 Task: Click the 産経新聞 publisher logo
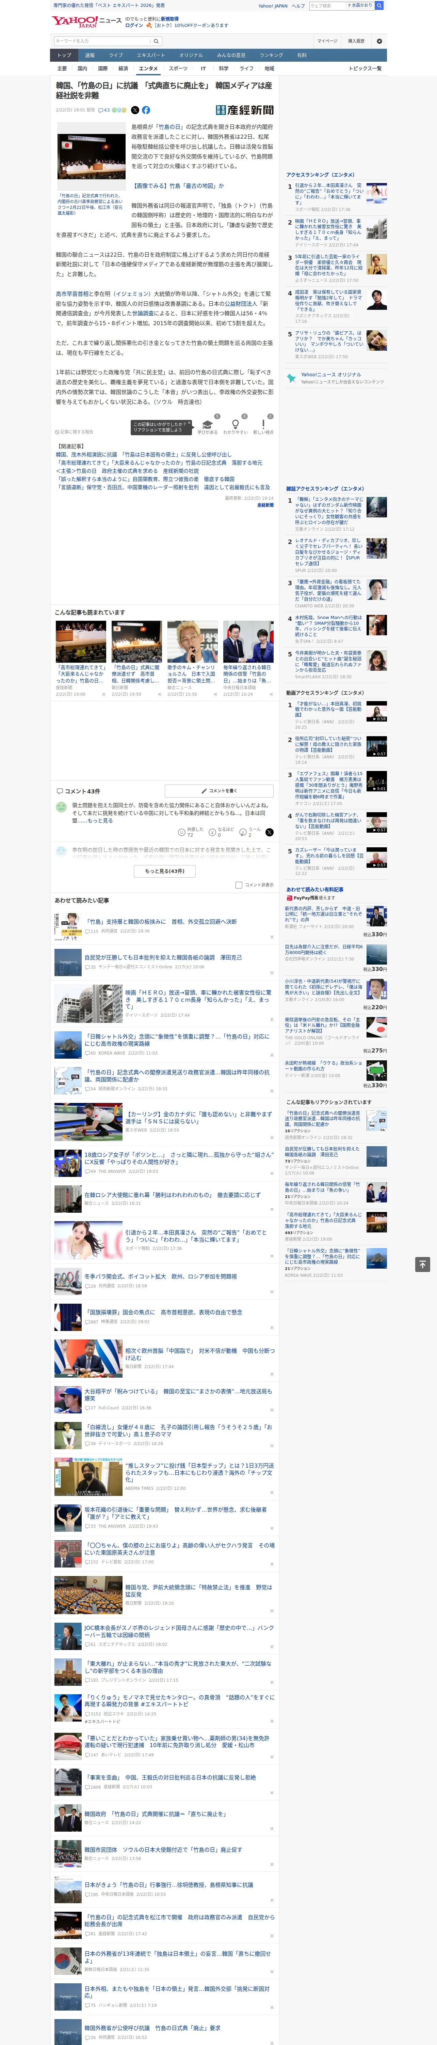(244, 110)
